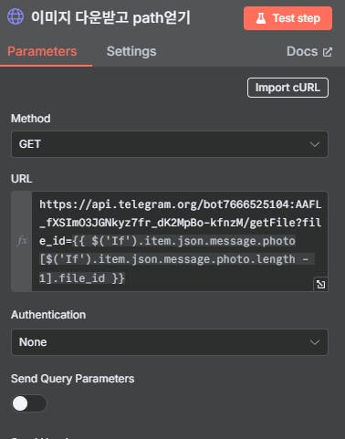Open the external link icon beside Docs
345x439 pixels.
[x=328, y=52]
